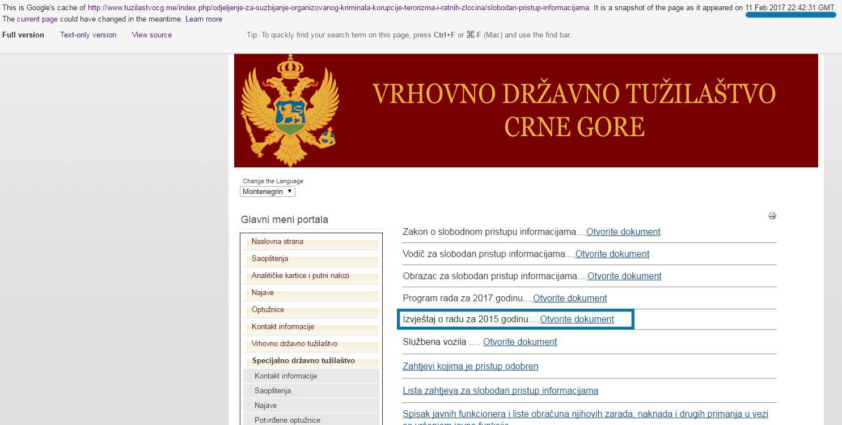This screenshot has width=842, height=425.
Task: Open the Montenegrin language dropdown
Action: [268, 192]
